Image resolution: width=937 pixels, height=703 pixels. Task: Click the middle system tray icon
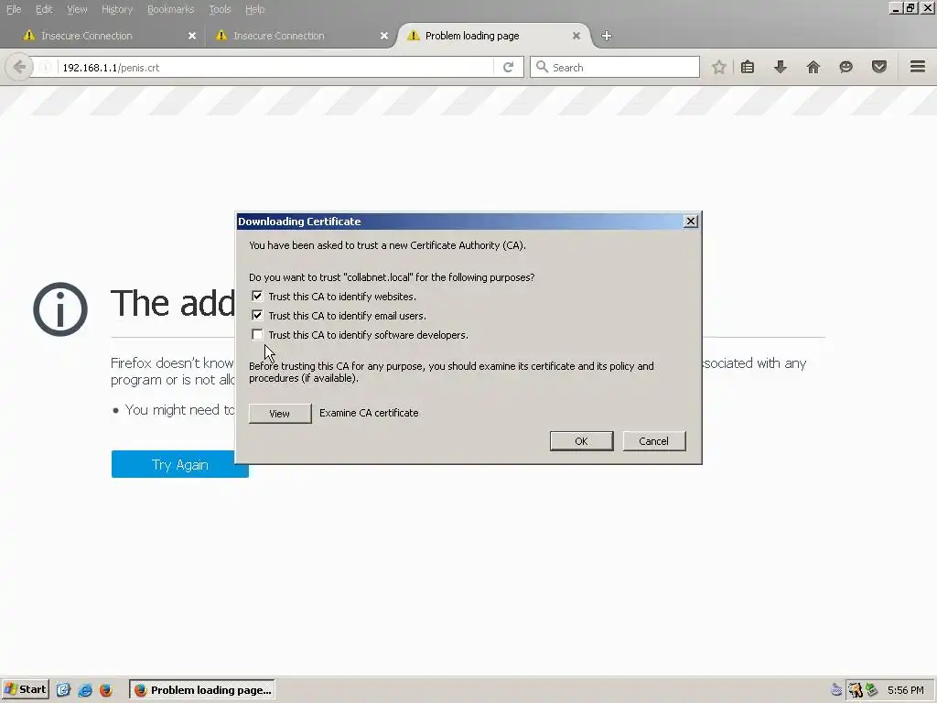856,690
